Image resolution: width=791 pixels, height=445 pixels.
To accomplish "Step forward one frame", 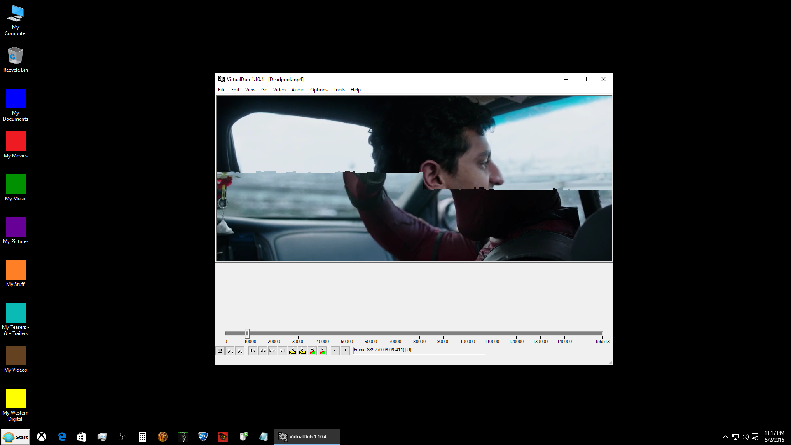I will tap(273, 351).
